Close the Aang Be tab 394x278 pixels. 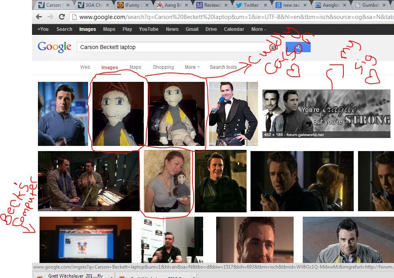pos(187,5)
